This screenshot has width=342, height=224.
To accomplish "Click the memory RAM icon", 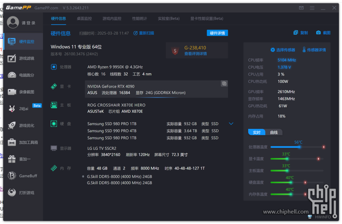I will tap(54, 168).
